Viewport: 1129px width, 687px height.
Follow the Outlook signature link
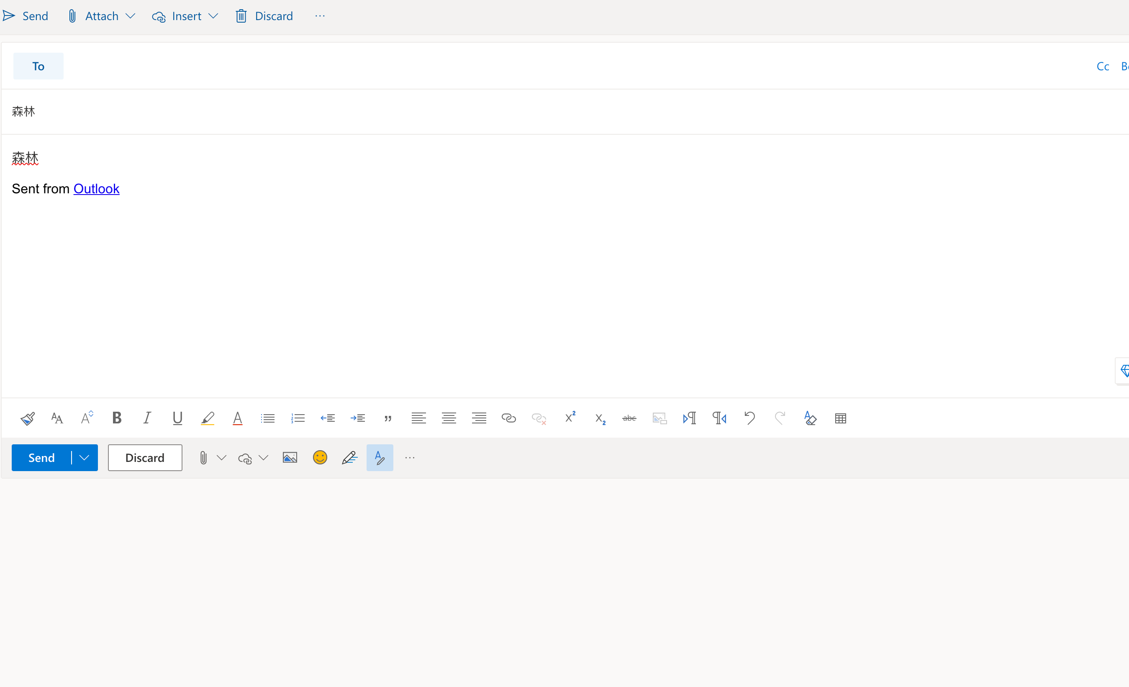coord(96,188)
